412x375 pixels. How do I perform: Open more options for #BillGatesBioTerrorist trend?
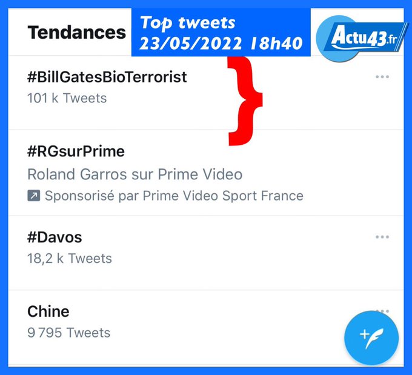[x=382, y=78]
